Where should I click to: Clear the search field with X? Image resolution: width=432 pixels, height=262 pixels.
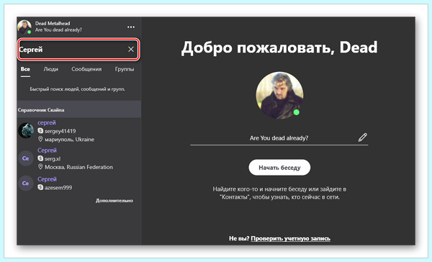(131, 50)
